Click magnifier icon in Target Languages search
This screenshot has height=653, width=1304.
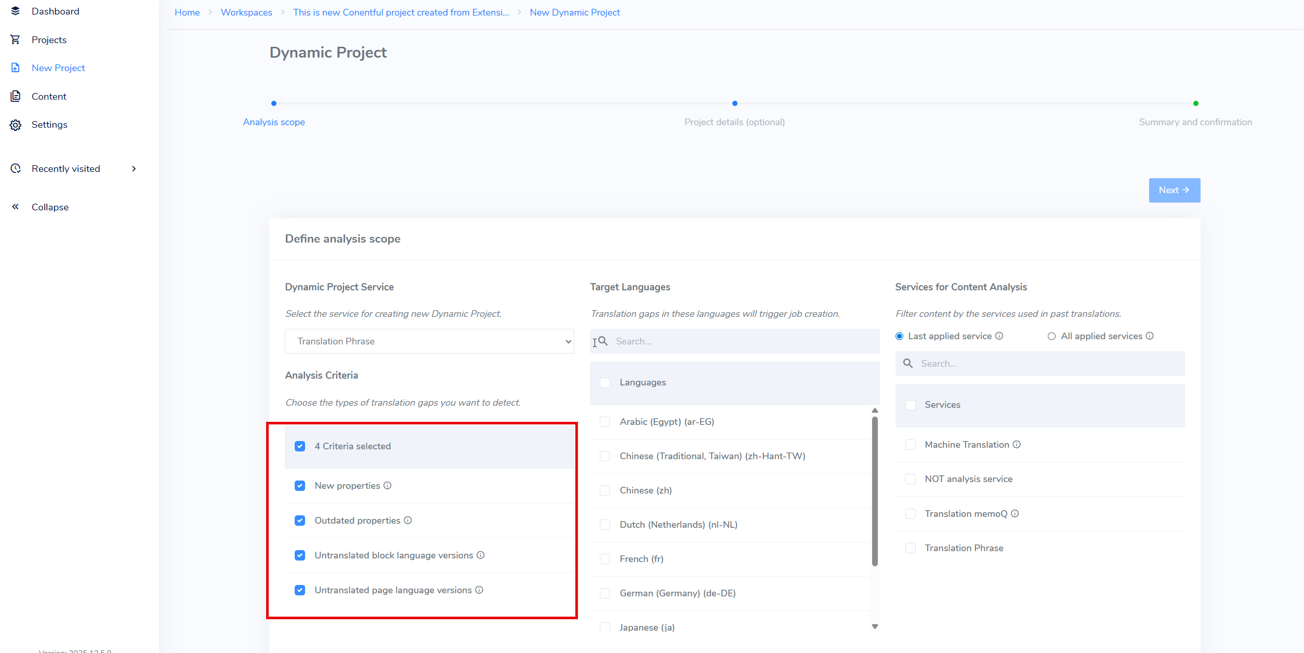pos(603,341)
